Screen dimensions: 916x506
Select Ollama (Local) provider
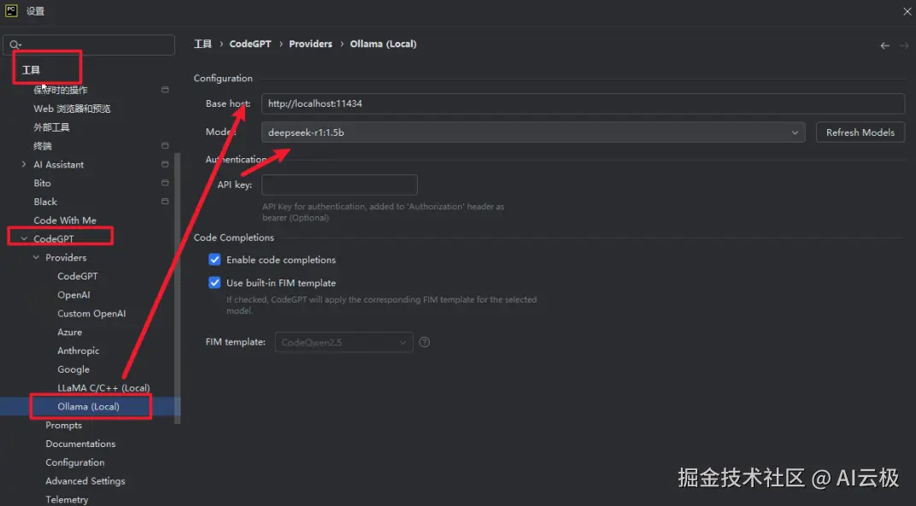tap(88, 406)
